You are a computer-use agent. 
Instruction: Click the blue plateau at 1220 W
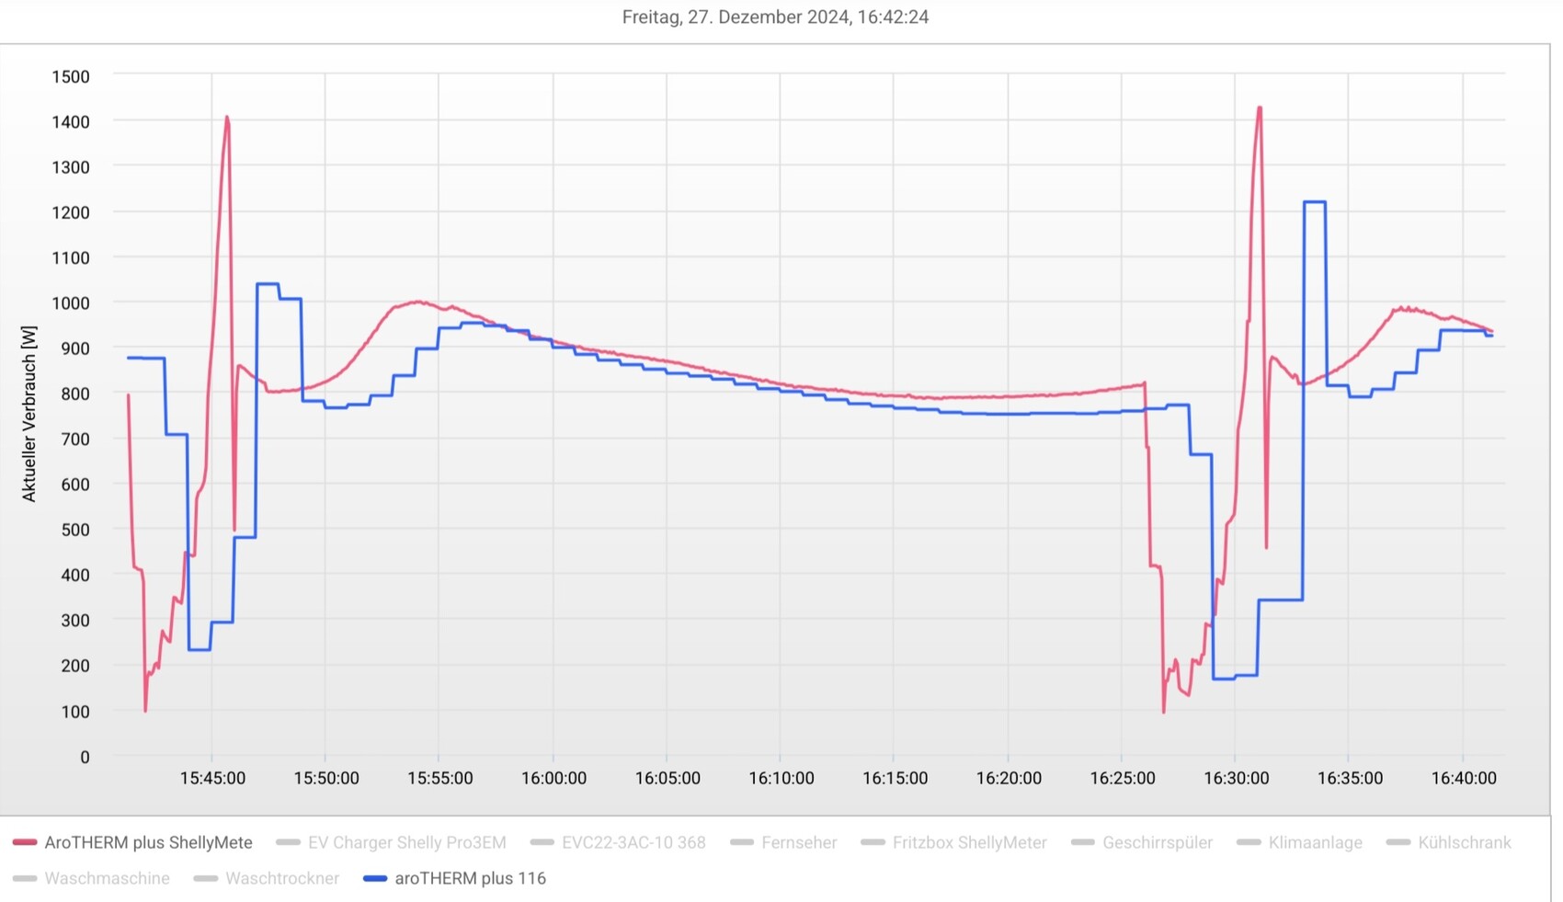coord(1315,202)
